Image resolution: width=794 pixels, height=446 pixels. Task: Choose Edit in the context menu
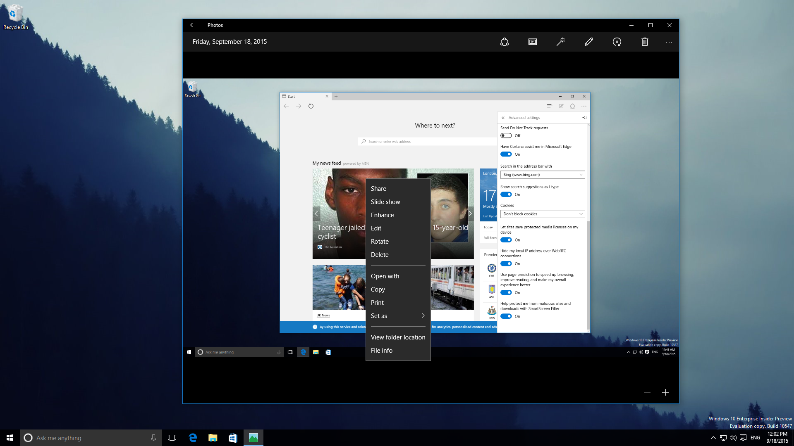tap(398, 228)
